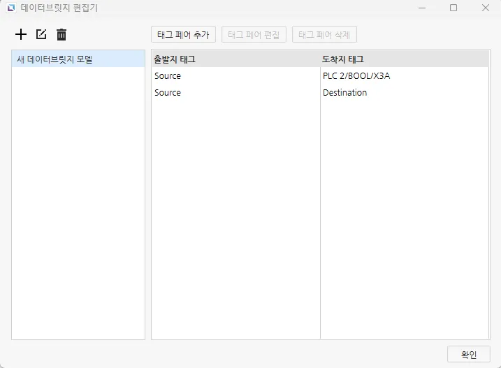The height and width of the screenshot is (368, 501).
Task: Minimize the 데이터브릿지 편집기 window
Action: coord(421,8)
